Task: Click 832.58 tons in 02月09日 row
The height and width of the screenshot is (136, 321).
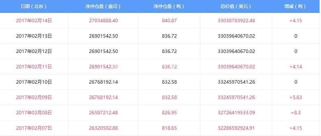Action: (x=169, y=97)
